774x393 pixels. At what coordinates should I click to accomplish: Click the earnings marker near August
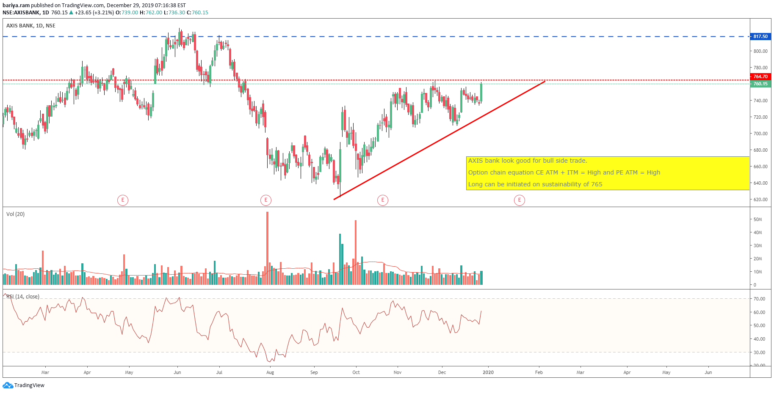tap(266, 200)
